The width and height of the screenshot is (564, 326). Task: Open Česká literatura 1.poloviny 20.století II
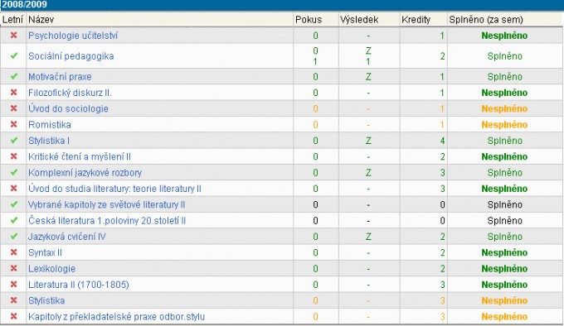coord(107,221)
